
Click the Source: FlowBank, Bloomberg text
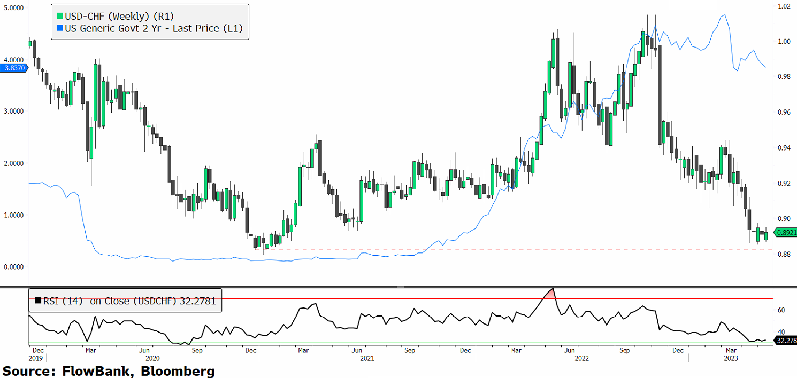point(109,371)
